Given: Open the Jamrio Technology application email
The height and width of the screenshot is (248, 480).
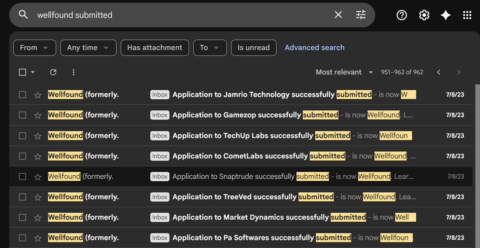Looking at the screenshot, I should tap(240, 95).
